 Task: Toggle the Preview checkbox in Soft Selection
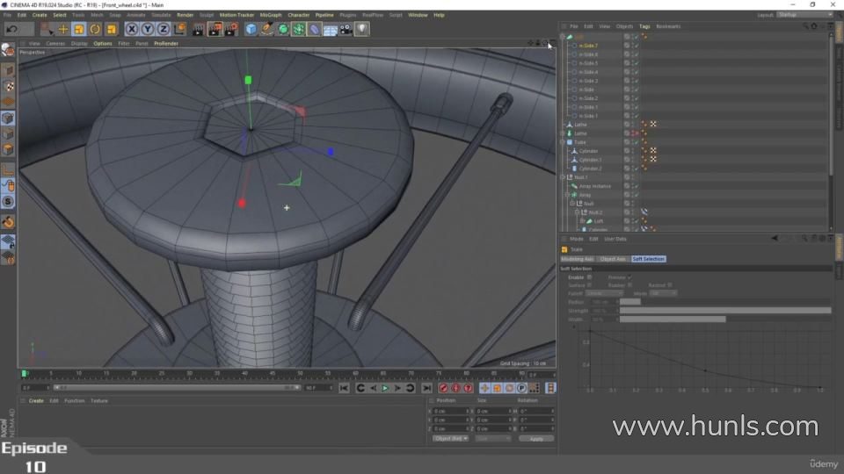click(x=629, y=277)
